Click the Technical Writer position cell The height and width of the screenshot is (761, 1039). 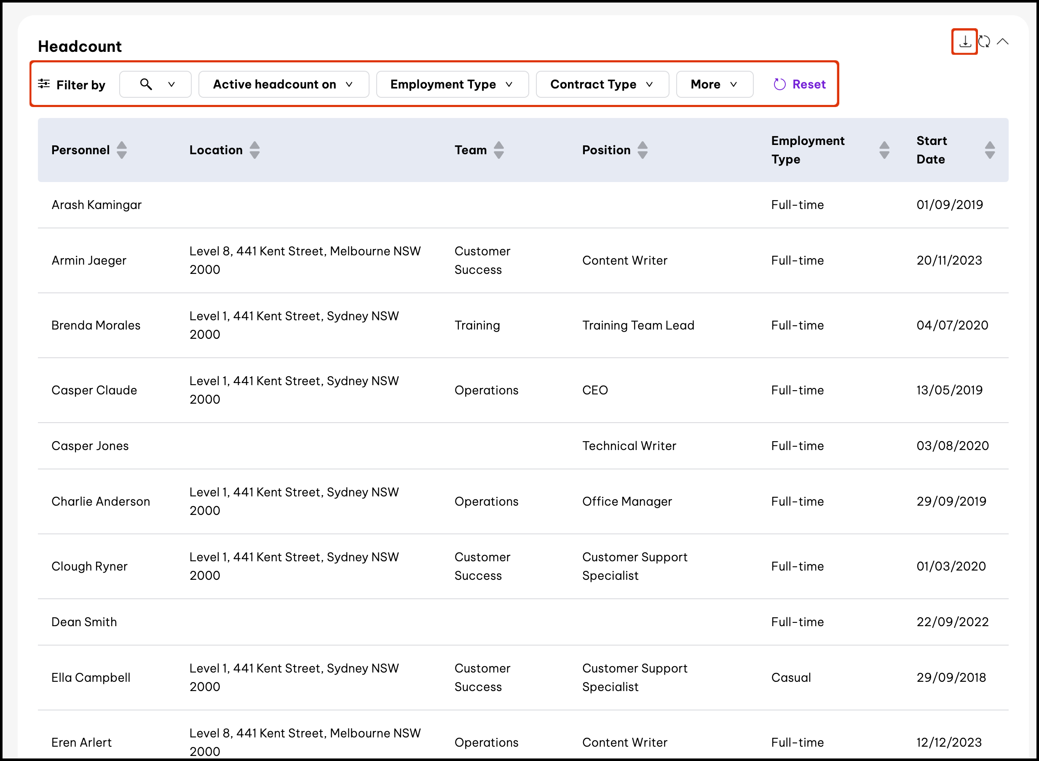(629, 446)
